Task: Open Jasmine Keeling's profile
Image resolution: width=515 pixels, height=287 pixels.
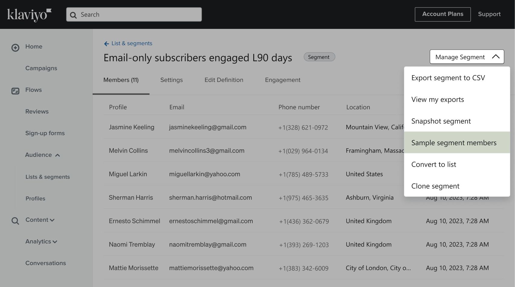Action: 131,127
